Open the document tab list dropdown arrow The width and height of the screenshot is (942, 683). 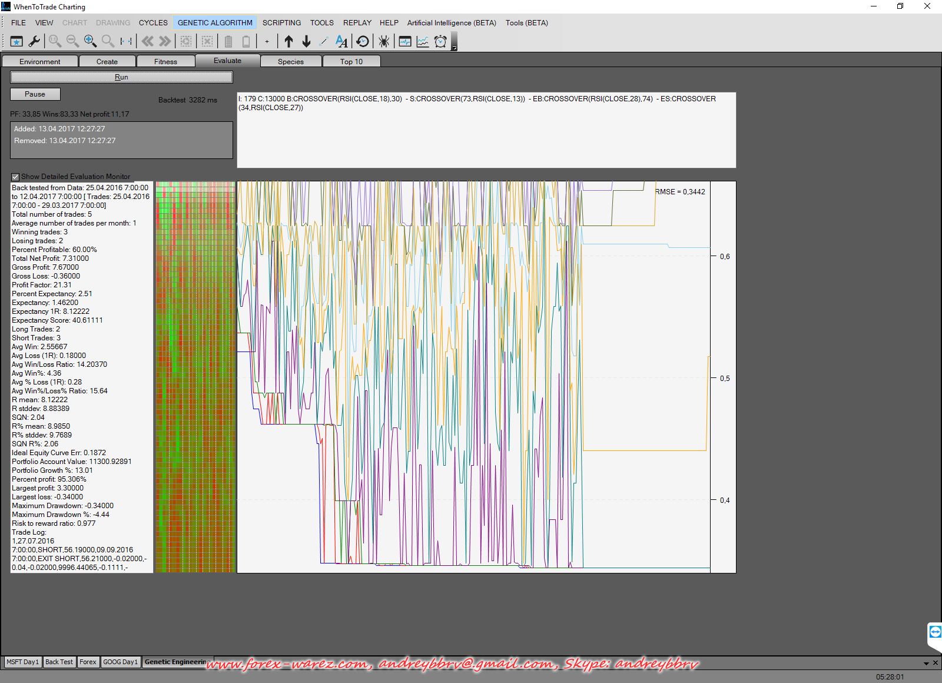click(926, 663)
